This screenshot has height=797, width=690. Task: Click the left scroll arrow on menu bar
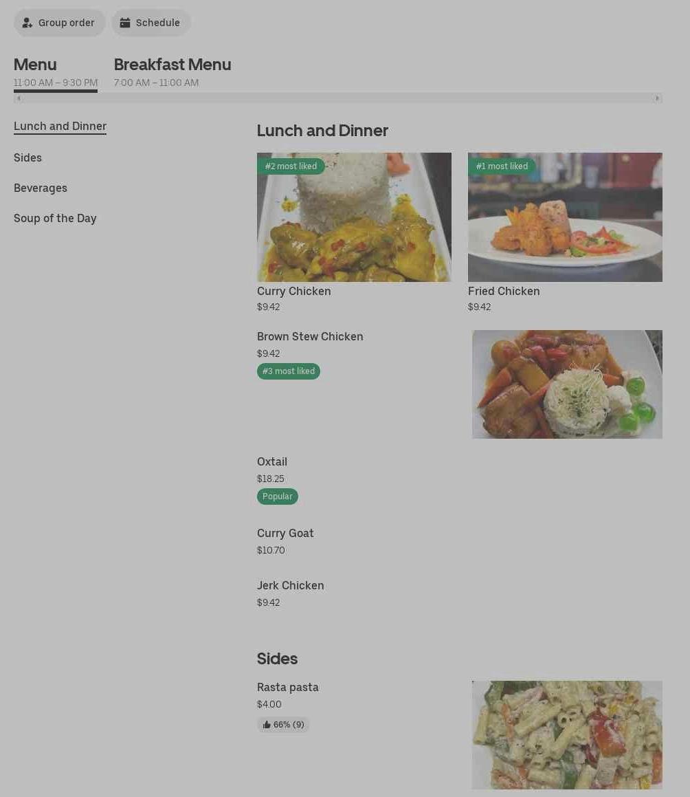pyautogui.click(x=19, y=98)
